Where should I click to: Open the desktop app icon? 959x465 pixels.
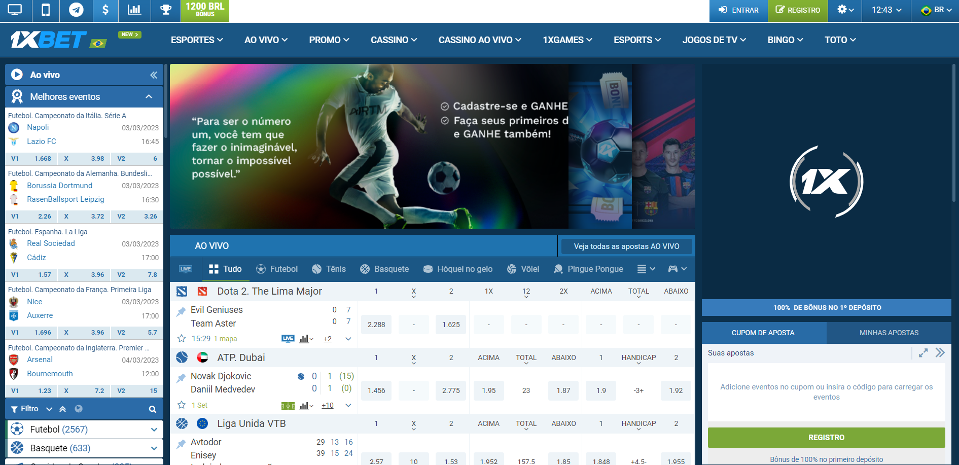pyautogui.click(x=15, y=10)
